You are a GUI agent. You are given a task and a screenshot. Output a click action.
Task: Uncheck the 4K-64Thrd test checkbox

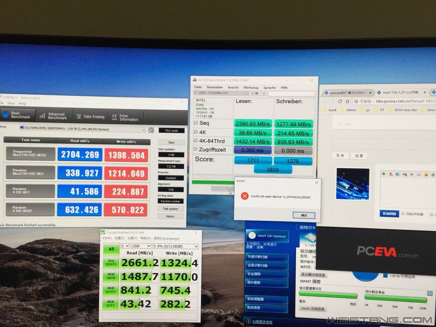(x=196, y=140)
